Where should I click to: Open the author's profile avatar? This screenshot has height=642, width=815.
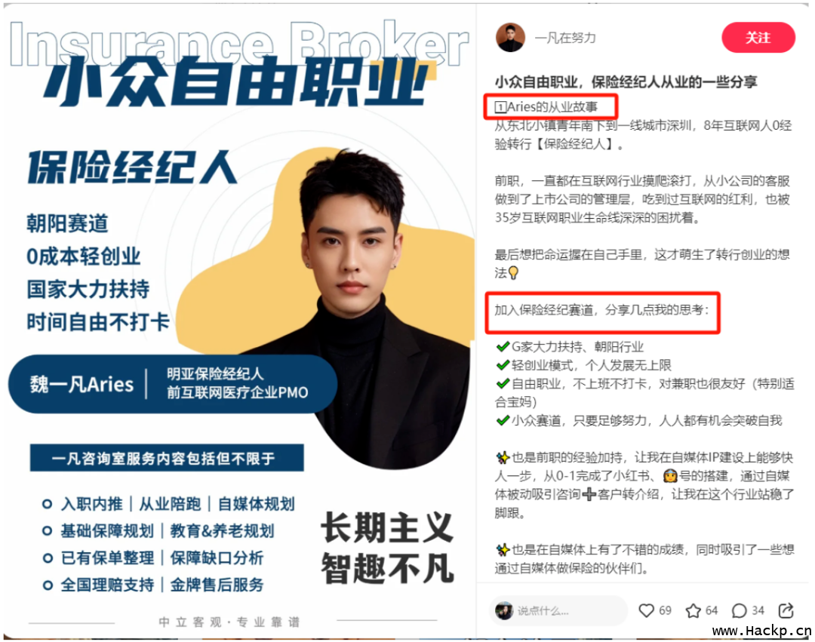pyautogui.click(x=510, y=38)
